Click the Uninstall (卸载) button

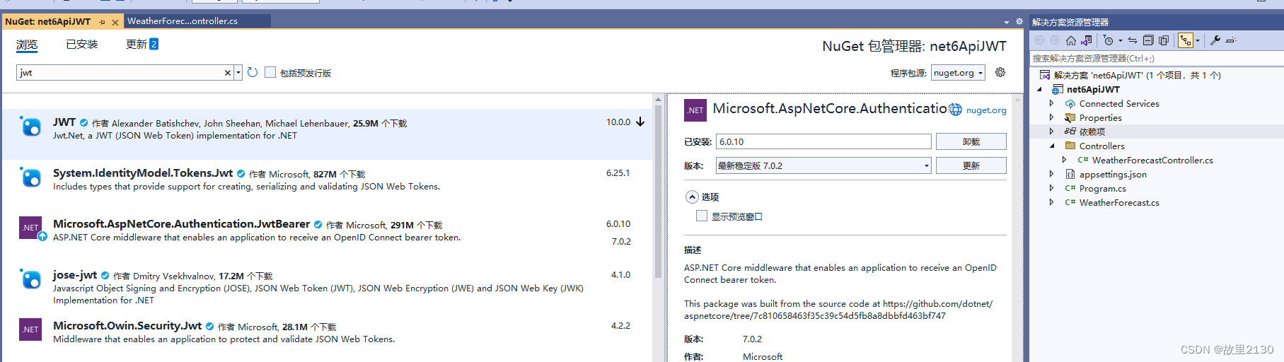point(971,141)
